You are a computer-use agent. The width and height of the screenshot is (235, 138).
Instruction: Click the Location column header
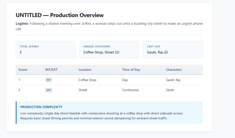click(85, 70)
